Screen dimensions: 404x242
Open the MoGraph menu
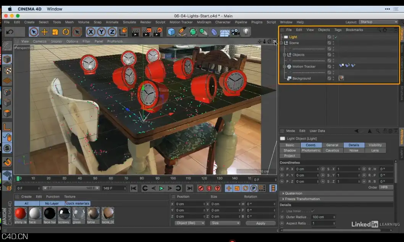(x=204, y=22)
